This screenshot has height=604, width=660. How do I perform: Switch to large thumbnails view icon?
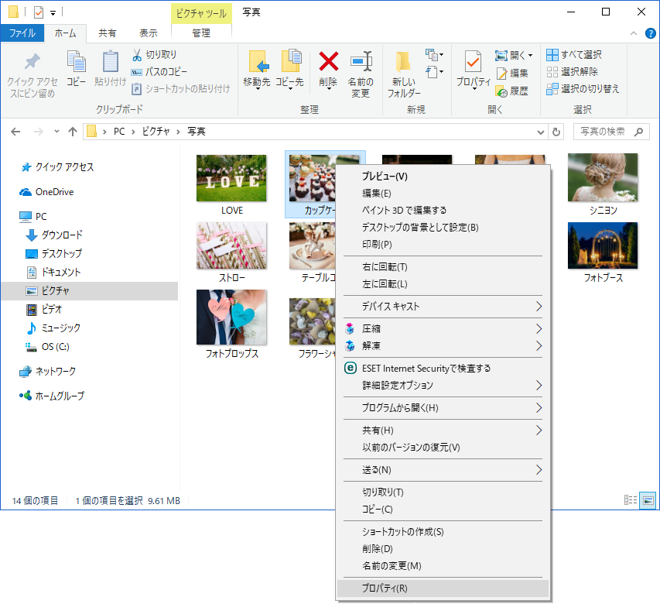[x=648, y=500]
